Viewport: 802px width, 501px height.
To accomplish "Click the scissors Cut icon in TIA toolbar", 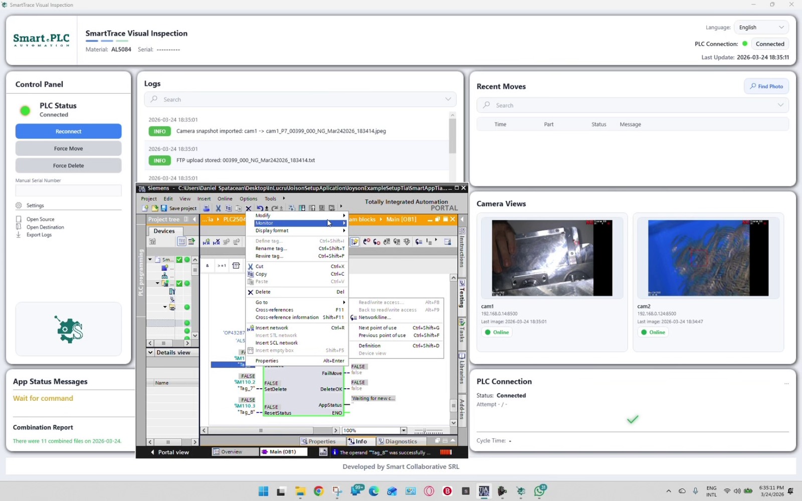I will point(218,208).
